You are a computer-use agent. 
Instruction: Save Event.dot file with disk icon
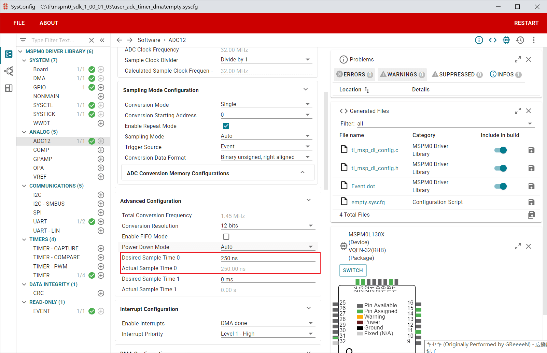coord(531,186)
